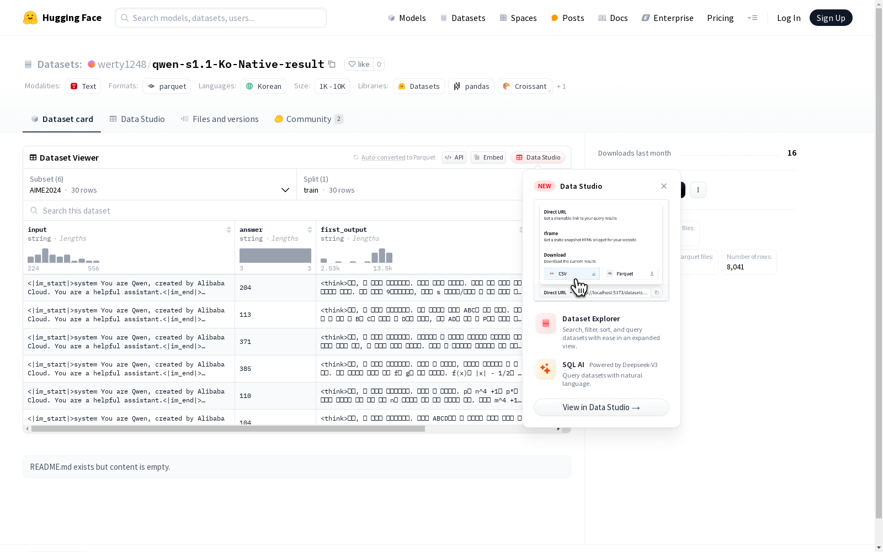This screenshot has width=883, height=552.
Task: Click the Search this dataset field
Action: tap(274, 210)
